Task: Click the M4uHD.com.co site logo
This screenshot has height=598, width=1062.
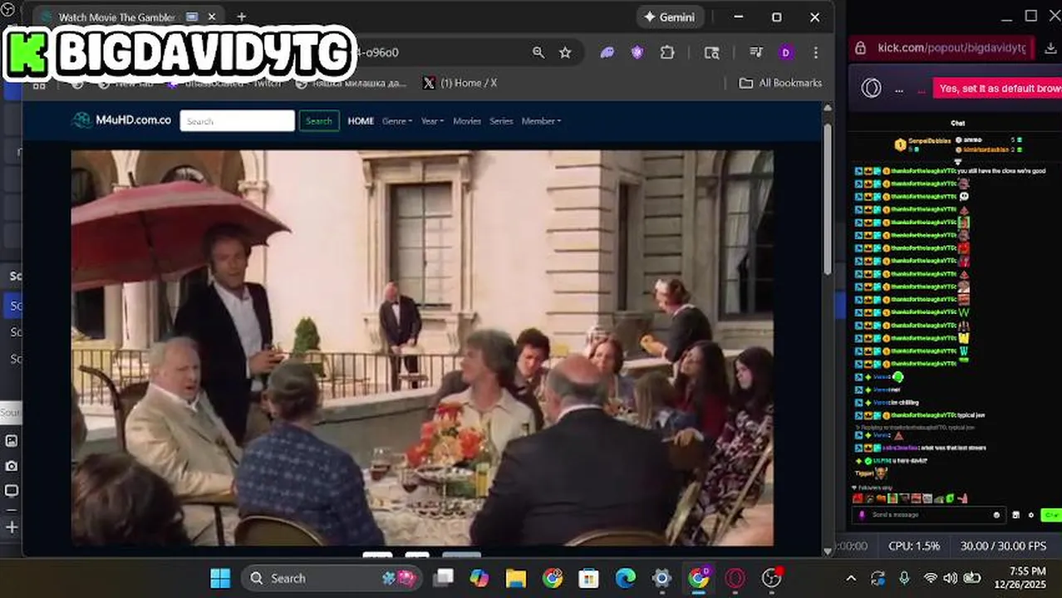Action: [121, 120]
